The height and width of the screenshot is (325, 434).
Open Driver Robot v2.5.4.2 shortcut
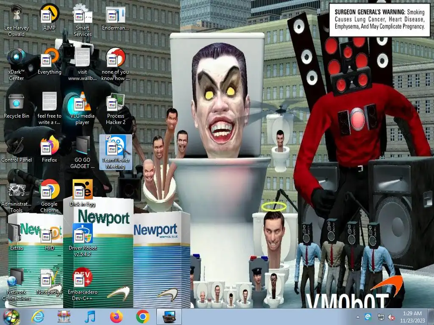pyautogui.click(x=83, y=240)
